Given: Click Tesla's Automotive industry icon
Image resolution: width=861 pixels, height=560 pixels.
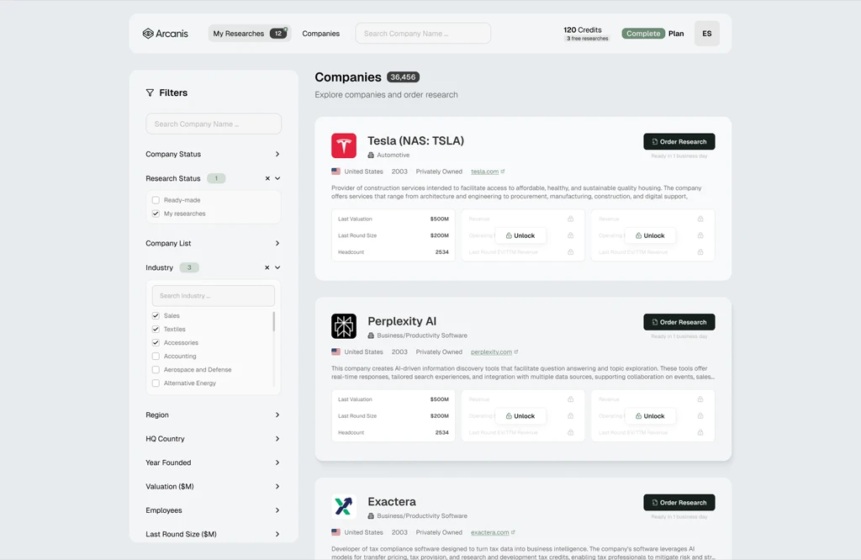Looking at the screenshot, I should tap(371, 155).
